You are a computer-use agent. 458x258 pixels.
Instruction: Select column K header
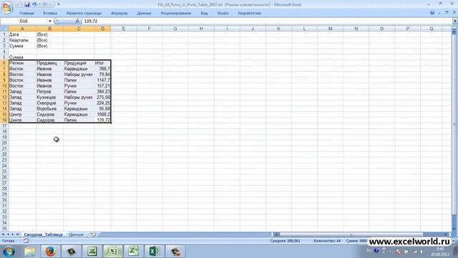[278, 29]
